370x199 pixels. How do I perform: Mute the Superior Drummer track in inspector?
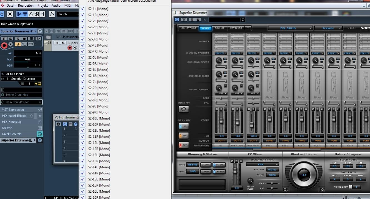(4, 39)
